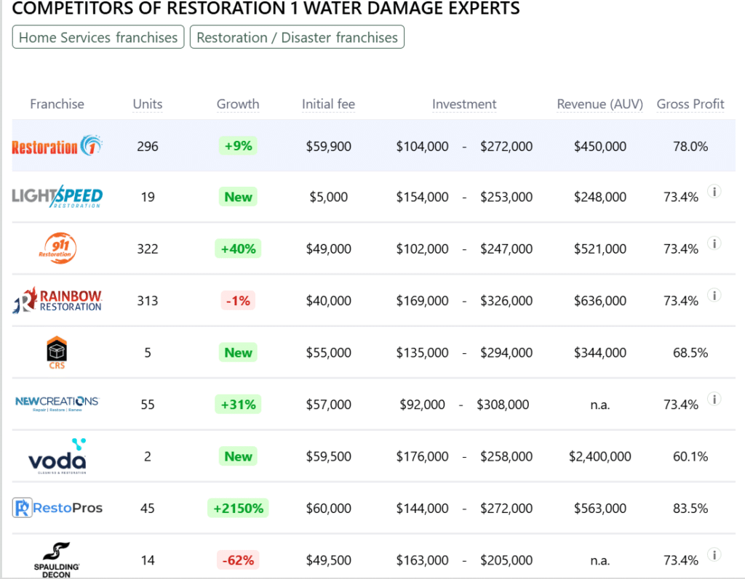
Task: Select the $563,000 revenue value
Action: pos(600,509)
